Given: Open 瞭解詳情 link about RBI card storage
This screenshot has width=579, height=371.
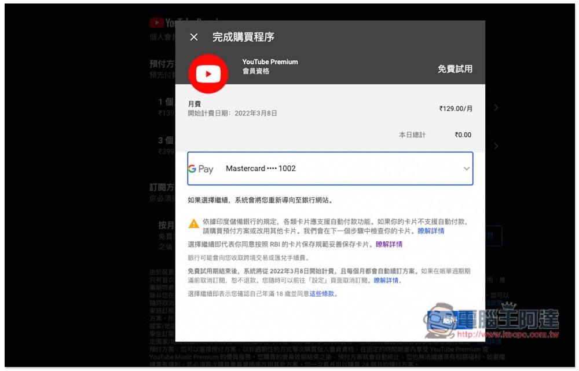Looking at the screenshot, I should tap(389, 244).
